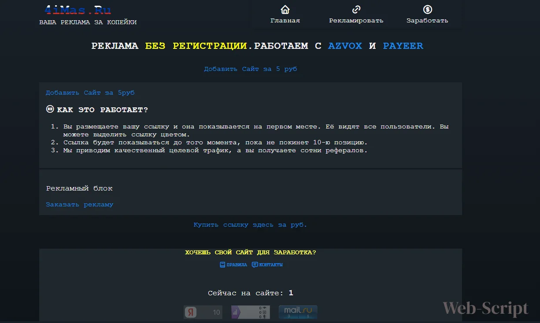
Task: Select the Заработать menu label
Action: click(x=427, y=21)
